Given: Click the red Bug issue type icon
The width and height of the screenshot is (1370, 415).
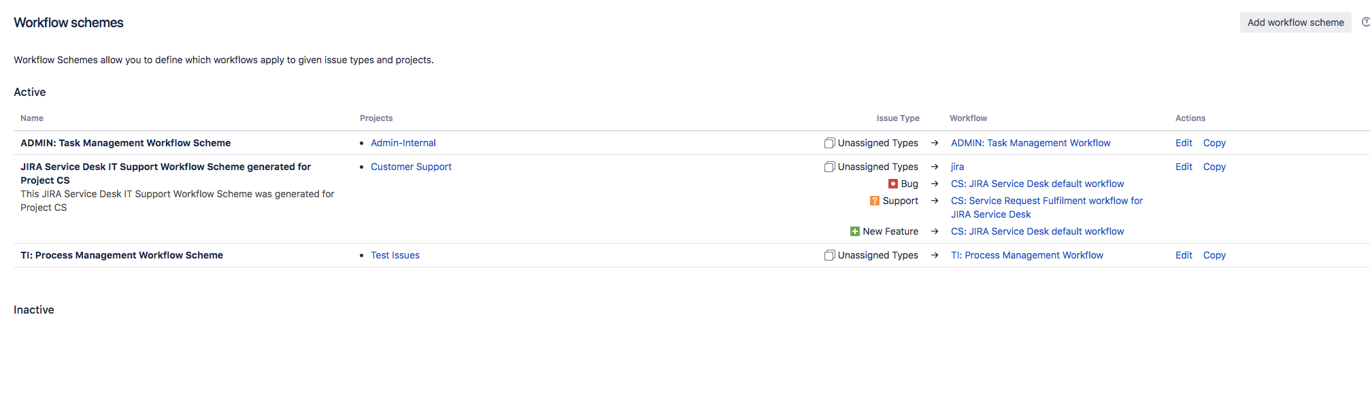Looking at the screenshot, I should (892, 184).
